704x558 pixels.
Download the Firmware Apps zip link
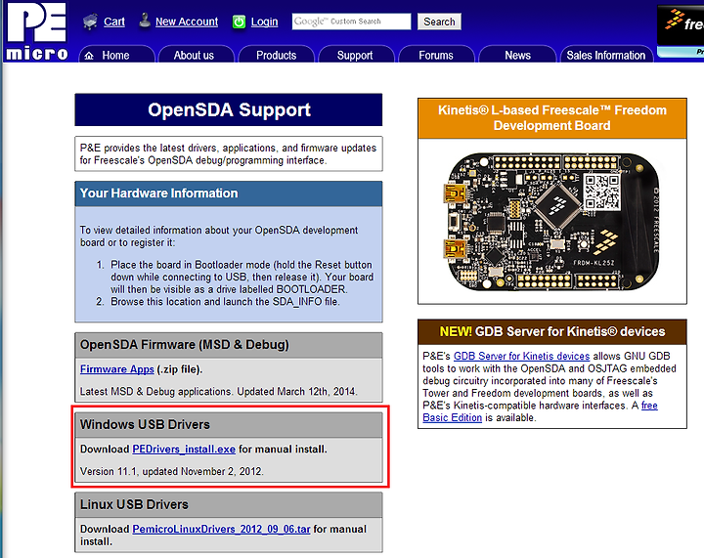[x=116, y=369]
